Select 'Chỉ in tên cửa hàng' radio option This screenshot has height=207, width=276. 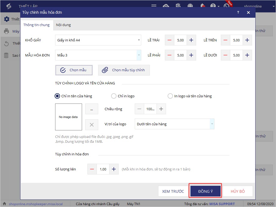click(57, 96)
